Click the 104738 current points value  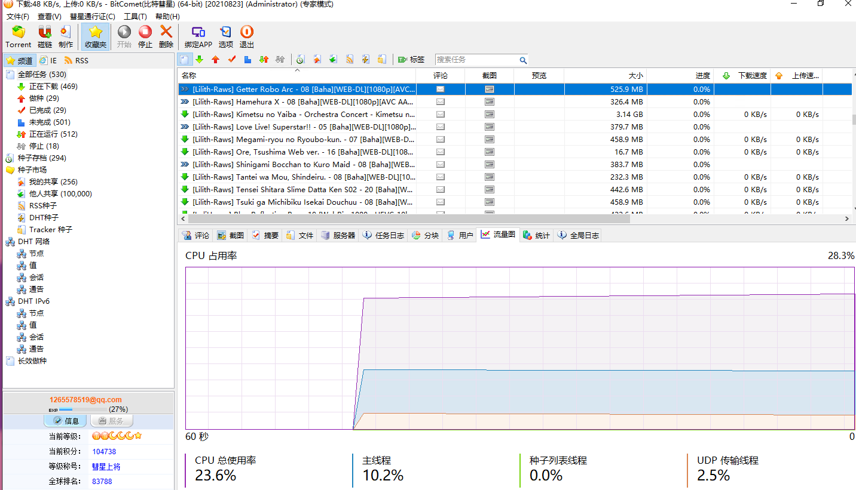pyautogui.click(x=104, y=452)
